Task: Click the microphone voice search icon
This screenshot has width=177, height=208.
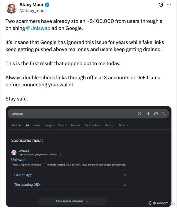Action: click(x=149, y=114)
